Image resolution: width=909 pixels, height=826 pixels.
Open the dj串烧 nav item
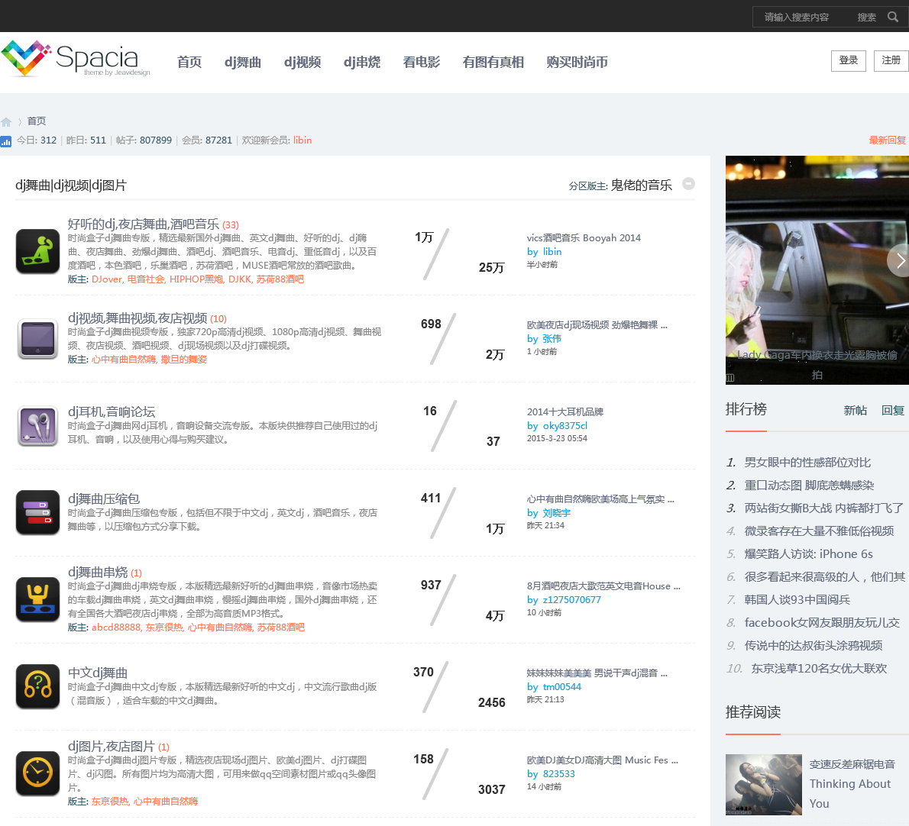click(x=362, y=62)
